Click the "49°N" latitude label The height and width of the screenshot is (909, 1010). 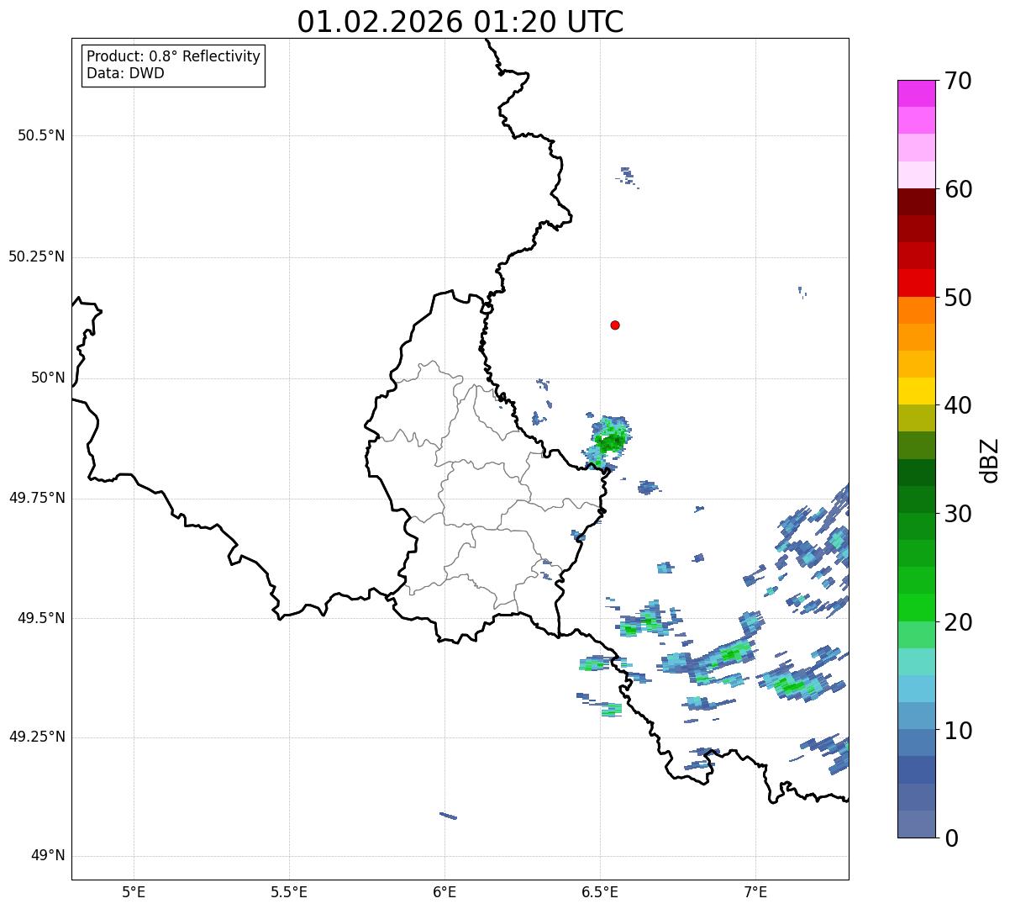pos(47,856)
